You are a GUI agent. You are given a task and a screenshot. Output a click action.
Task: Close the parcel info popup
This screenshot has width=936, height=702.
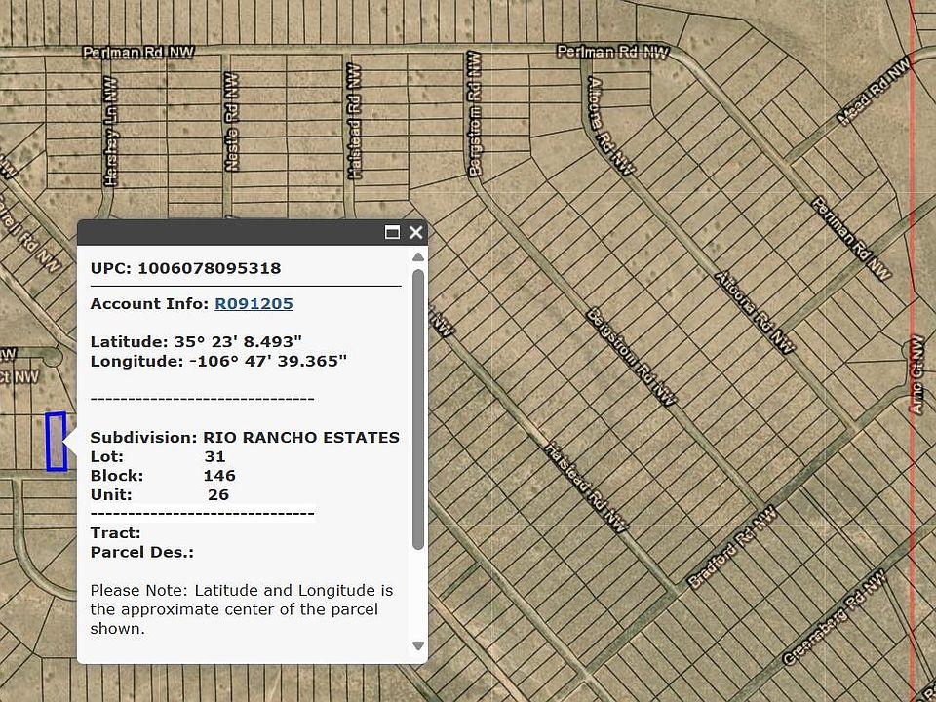(416, 232)
